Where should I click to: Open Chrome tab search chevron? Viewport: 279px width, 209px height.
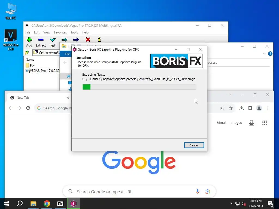(x=230, y=95)
